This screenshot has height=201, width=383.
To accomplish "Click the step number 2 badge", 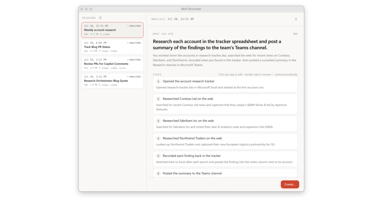I will tap(158, 99).
